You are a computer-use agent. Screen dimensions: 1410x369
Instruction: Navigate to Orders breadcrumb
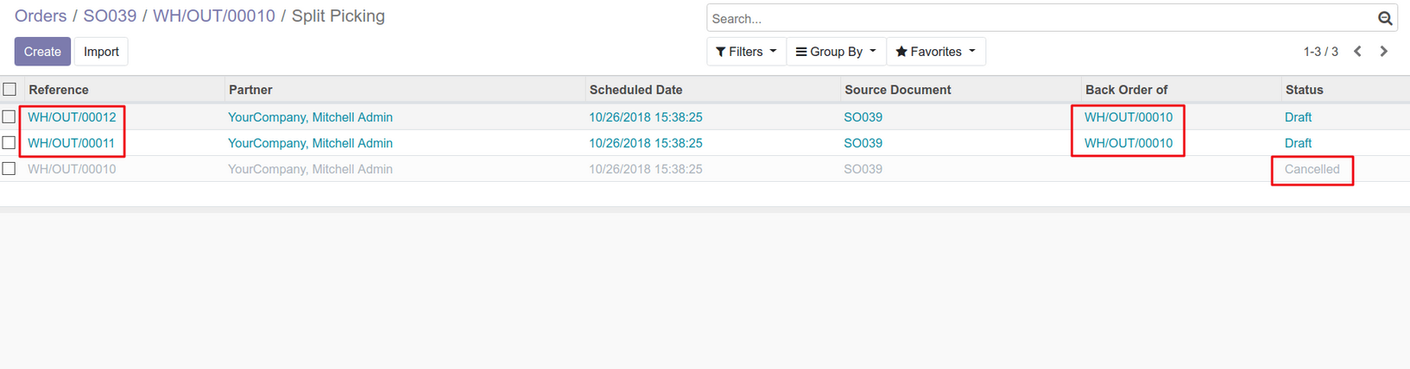(x=41, y=16)
